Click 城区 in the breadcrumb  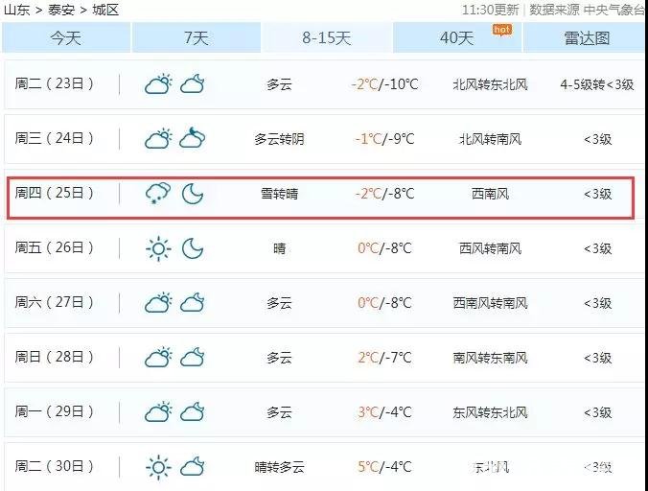coord(105,10)
